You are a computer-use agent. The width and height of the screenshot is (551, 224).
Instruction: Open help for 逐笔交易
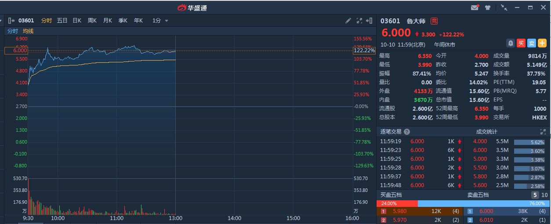click(407, 132)
